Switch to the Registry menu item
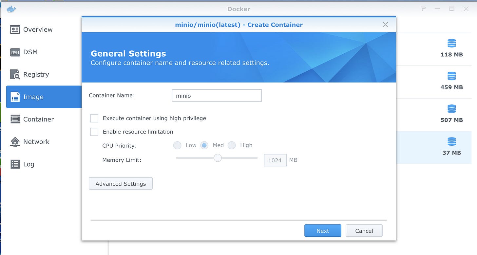This screenshot has width=477, height=255. click(x=36, y=75)
